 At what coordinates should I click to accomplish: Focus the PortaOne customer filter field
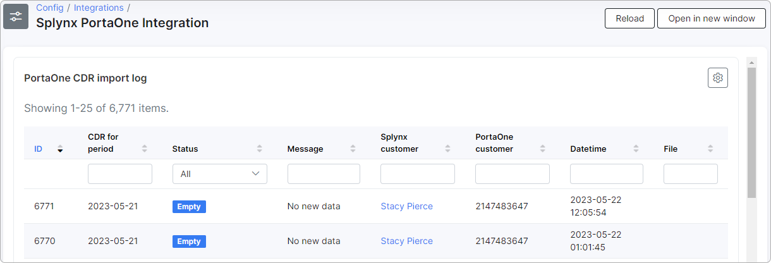coord(513,174)
